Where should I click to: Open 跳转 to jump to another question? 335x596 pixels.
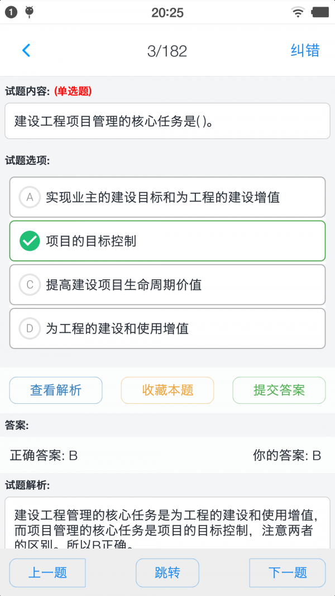coord(167,573)
